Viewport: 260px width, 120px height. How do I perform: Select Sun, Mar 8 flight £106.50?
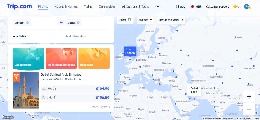coord(76,98)
